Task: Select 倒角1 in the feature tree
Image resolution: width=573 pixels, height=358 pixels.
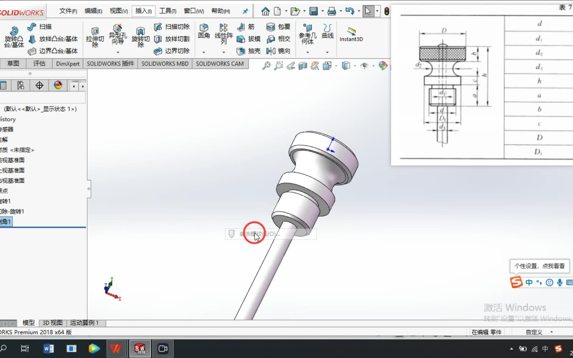Action: 5,221
